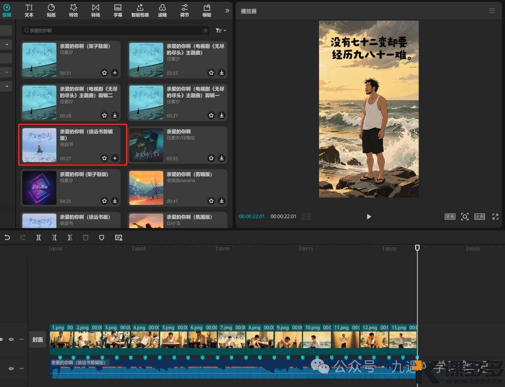505x387 pixels.
Task: Click the 比例 aspect ratio button
Action: (479, 217)
